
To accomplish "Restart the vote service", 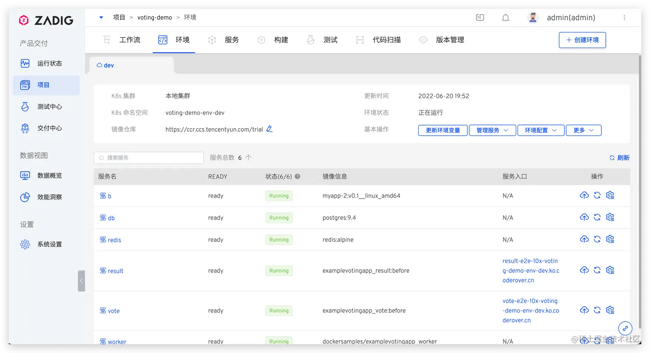I will click(597, 310).
